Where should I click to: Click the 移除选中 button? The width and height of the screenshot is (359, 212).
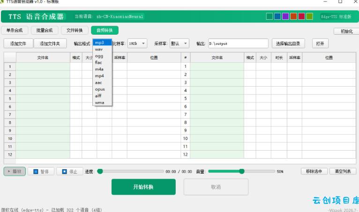(x=314, y=171)
